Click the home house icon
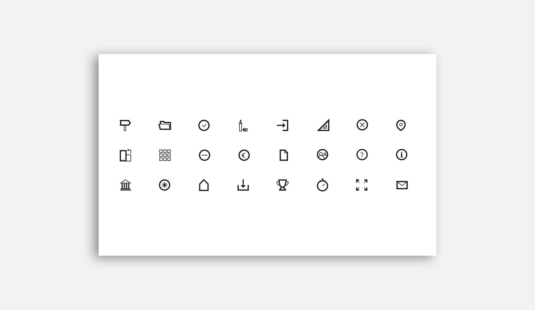Screen dimensions: 535x310 pos(204,185)
